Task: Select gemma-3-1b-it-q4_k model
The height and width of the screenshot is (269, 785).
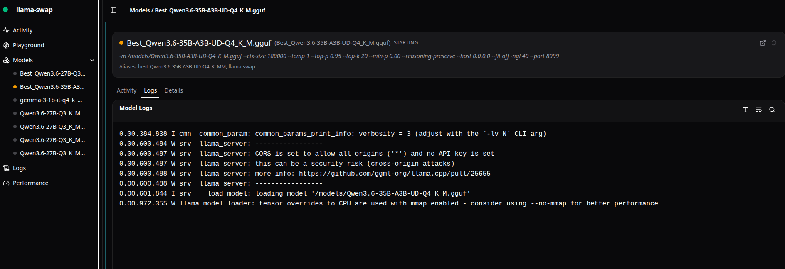Action: (51, 100)
